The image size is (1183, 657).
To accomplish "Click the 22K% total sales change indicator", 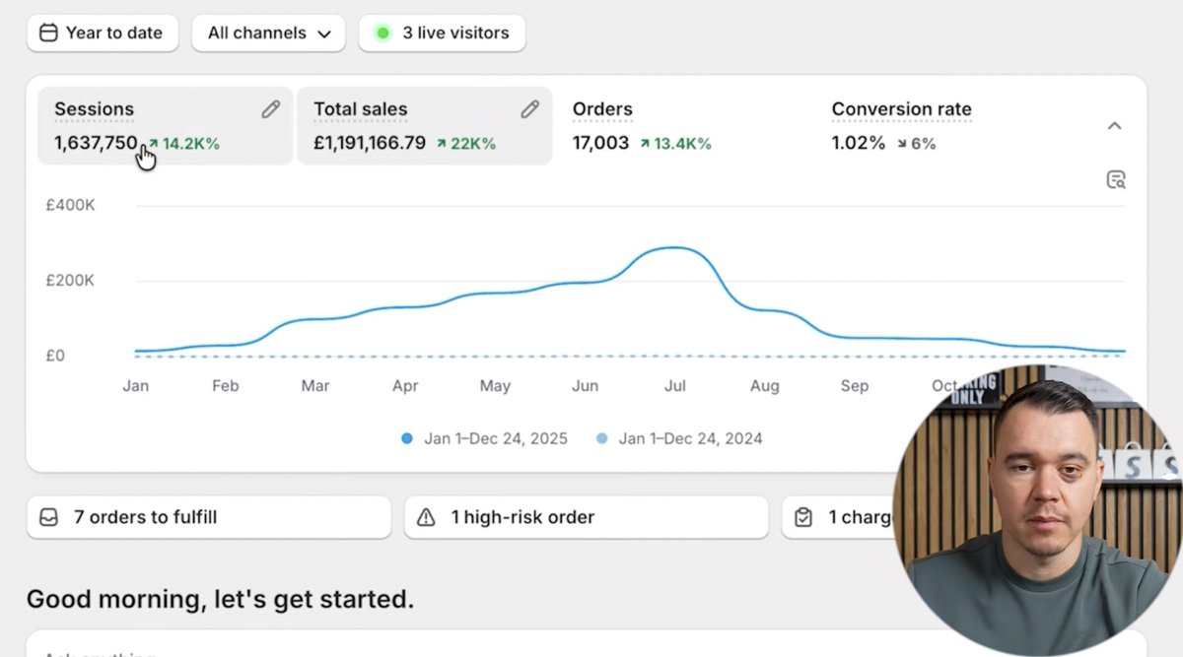I will pos(466,144).
